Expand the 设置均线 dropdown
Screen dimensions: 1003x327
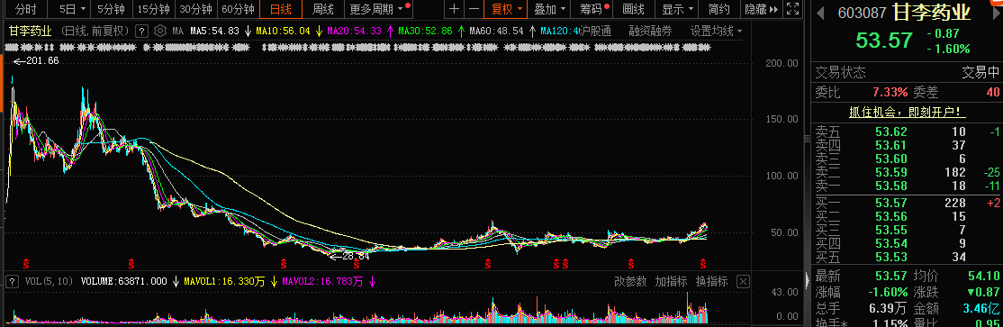coord(716,31)
